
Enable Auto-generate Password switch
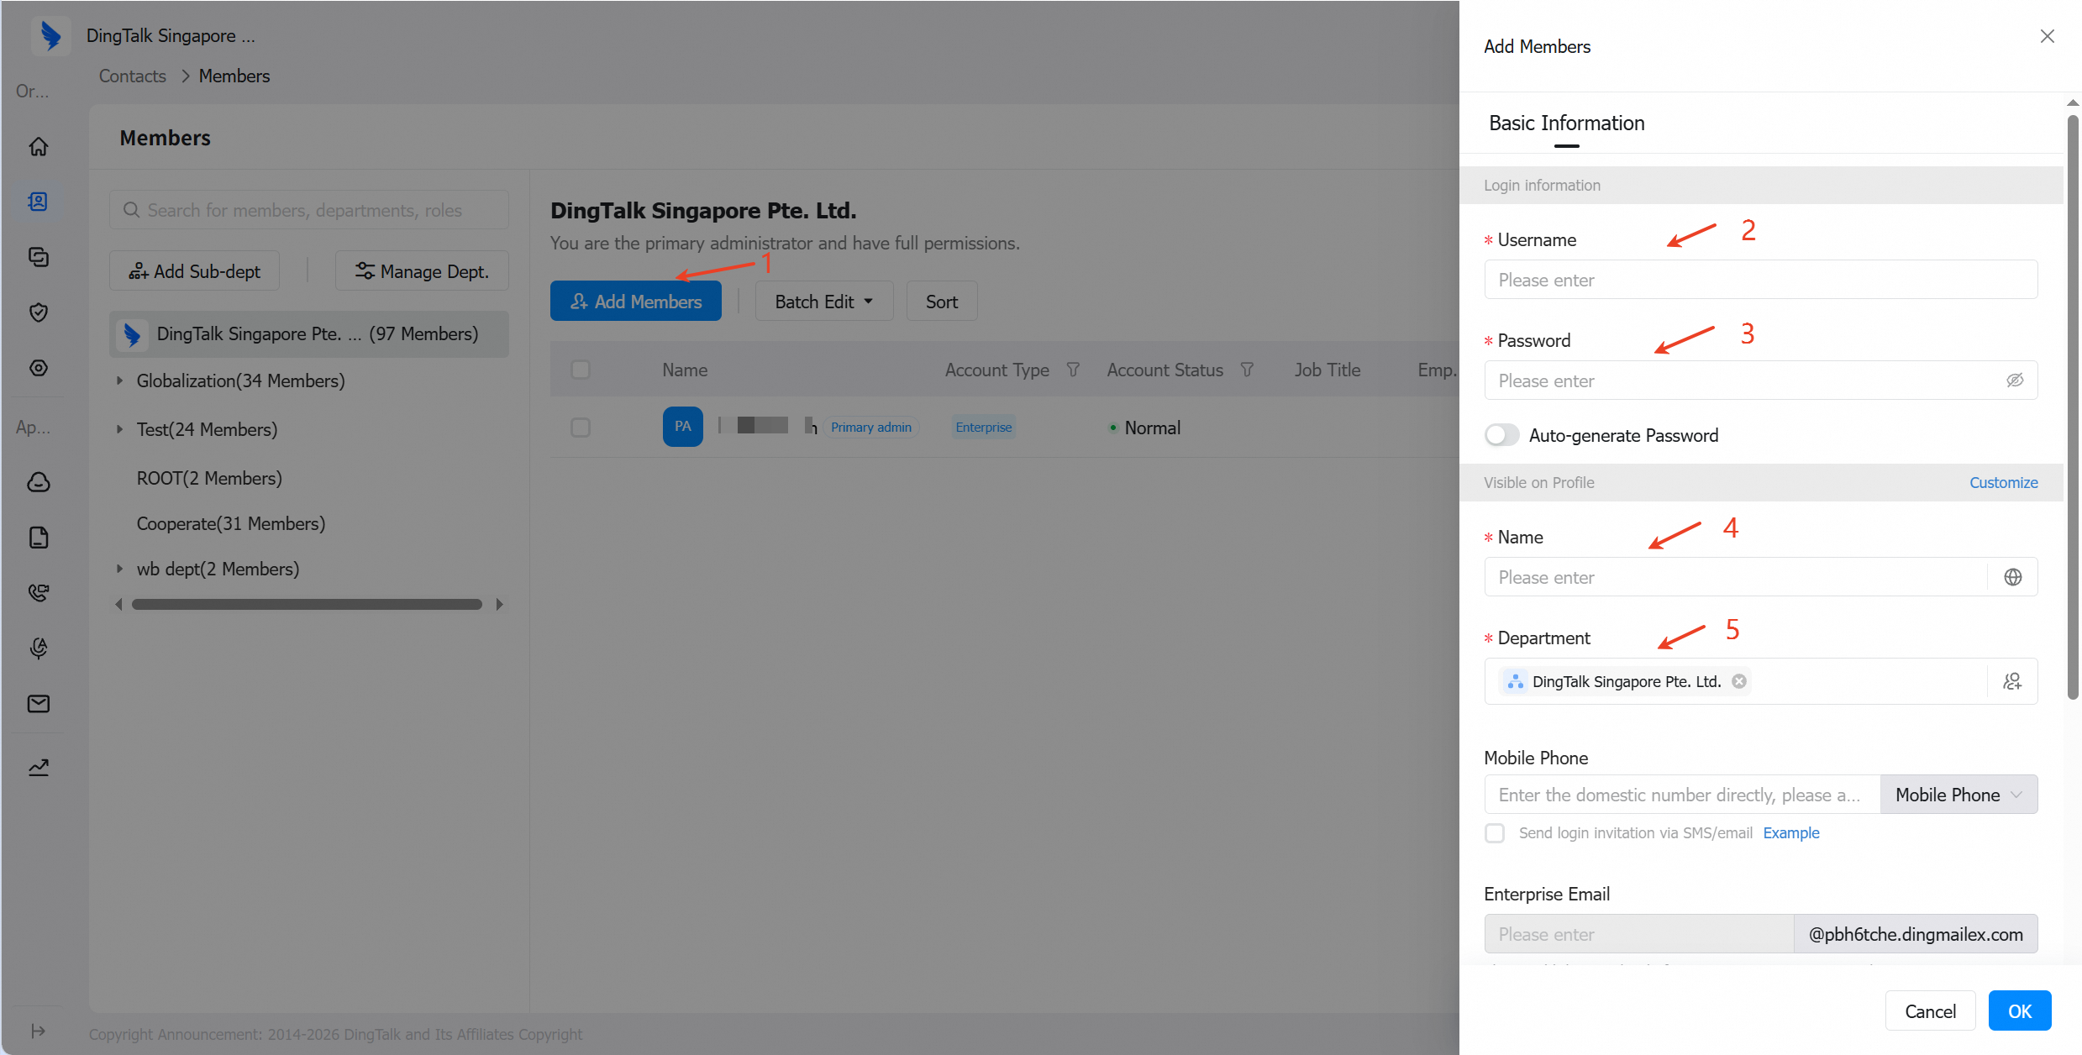[x=1501, y=435]
